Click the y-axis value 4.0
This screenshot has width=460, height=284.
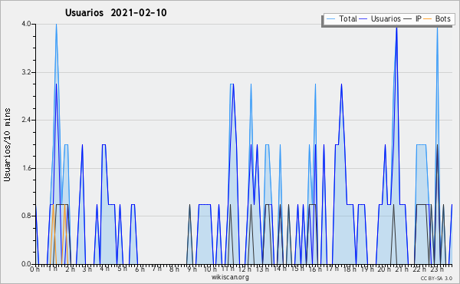pos(26,24)
